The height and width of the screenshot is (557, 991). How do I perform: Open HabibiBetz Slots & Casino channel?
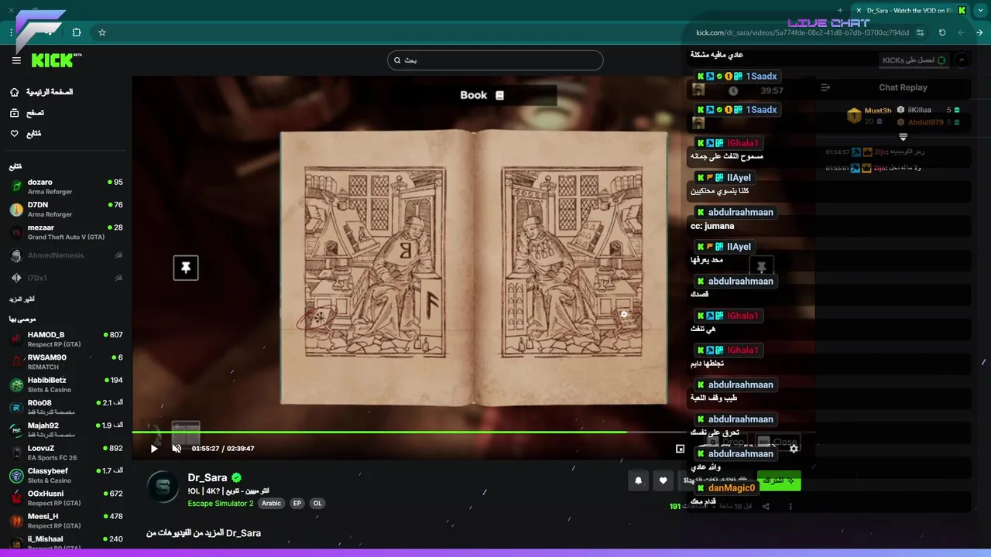66,384
